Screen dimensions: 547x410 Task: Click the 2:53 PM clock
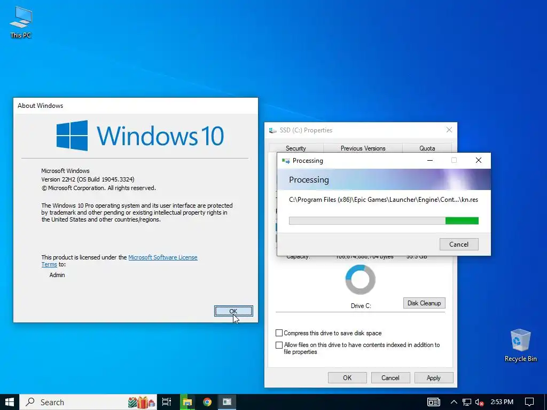pyautogui.click(x=502, y=402)
